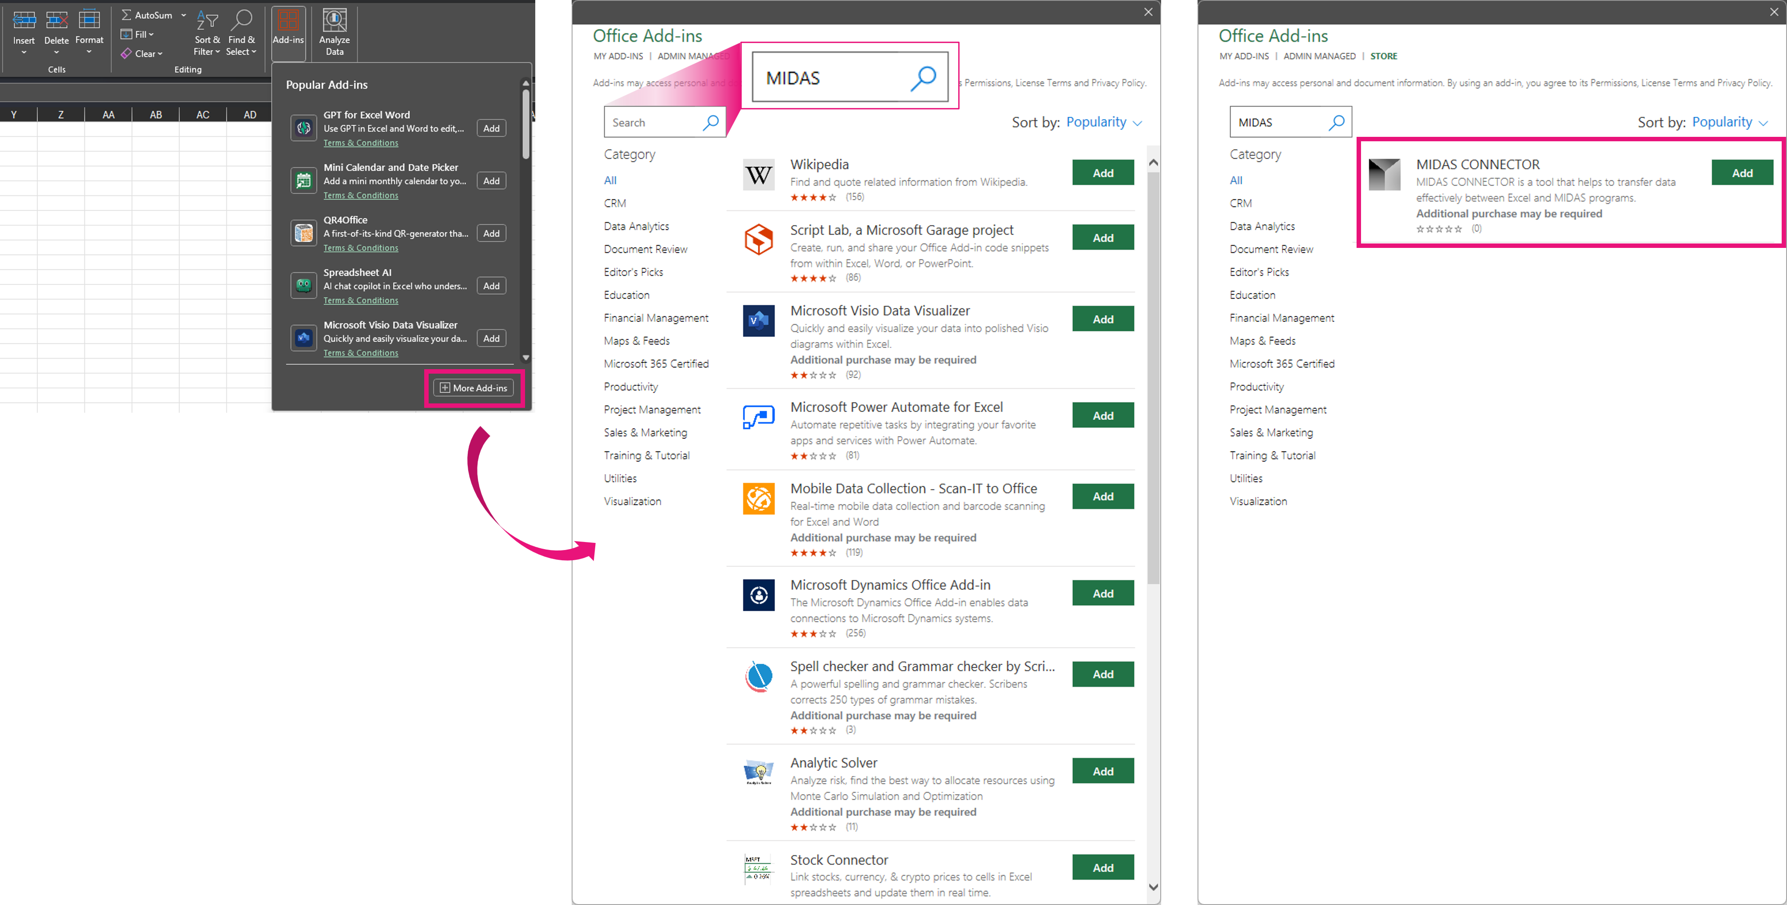
Task: Add the MIDAS CONNECTOR add-in
Action: coord(1742,173)
